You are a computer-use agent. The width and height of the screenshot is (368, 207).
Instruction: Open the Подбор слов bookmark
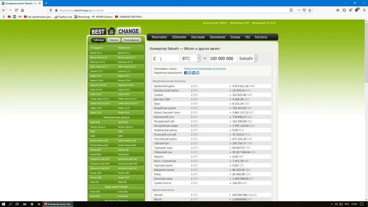[x=63, y=17]
